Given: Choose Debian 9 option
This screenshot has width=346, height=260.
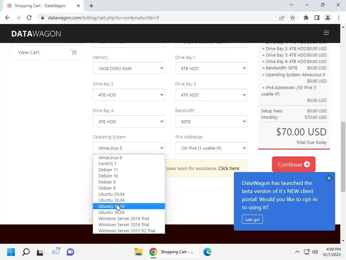Looking at the screenshot, I should (129, 182).
